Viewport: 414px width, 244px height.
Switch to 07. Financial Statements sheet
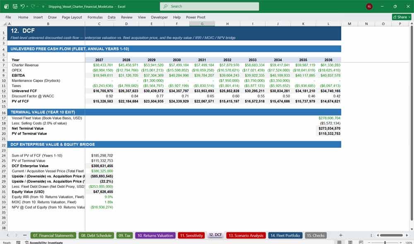pos(53,236)
